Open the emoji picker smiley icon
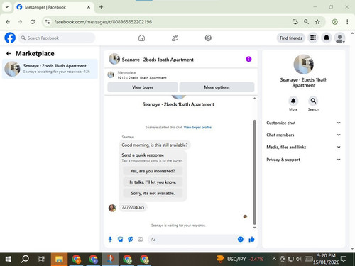The width and height of the screenshot is (355, 266). [241, 240]
